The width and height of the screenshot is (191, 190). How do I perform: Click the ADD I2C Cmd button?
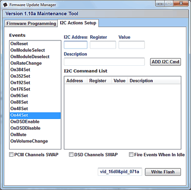tap(165, 62)
